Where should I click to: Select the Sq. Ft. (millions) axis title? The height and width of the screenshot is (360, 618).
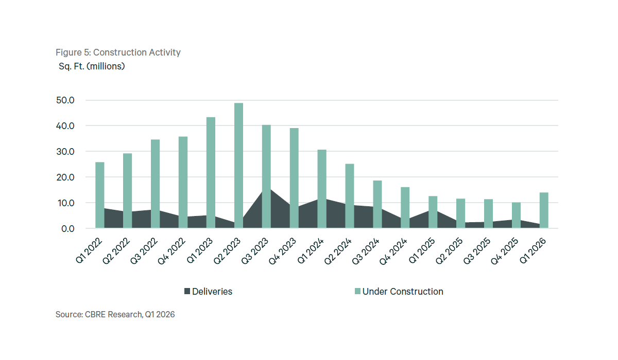(92, 66)
